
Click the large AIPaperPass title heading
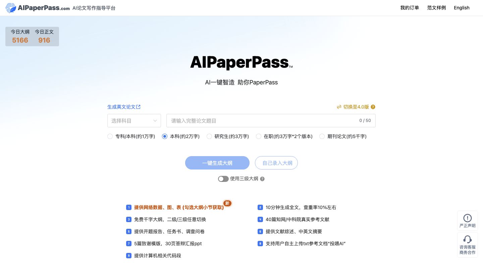point(241,63)
